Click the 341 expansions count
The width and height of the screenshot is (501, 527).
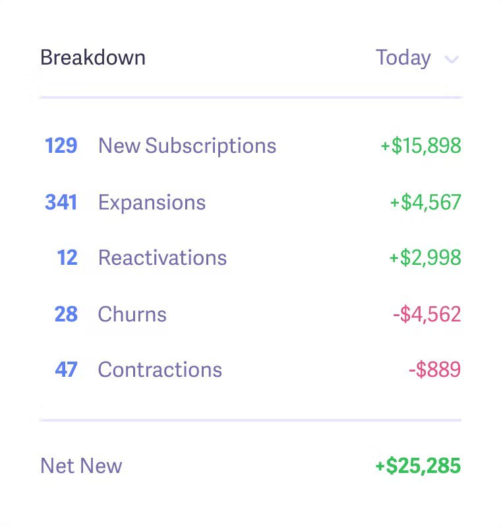point(61,202)
